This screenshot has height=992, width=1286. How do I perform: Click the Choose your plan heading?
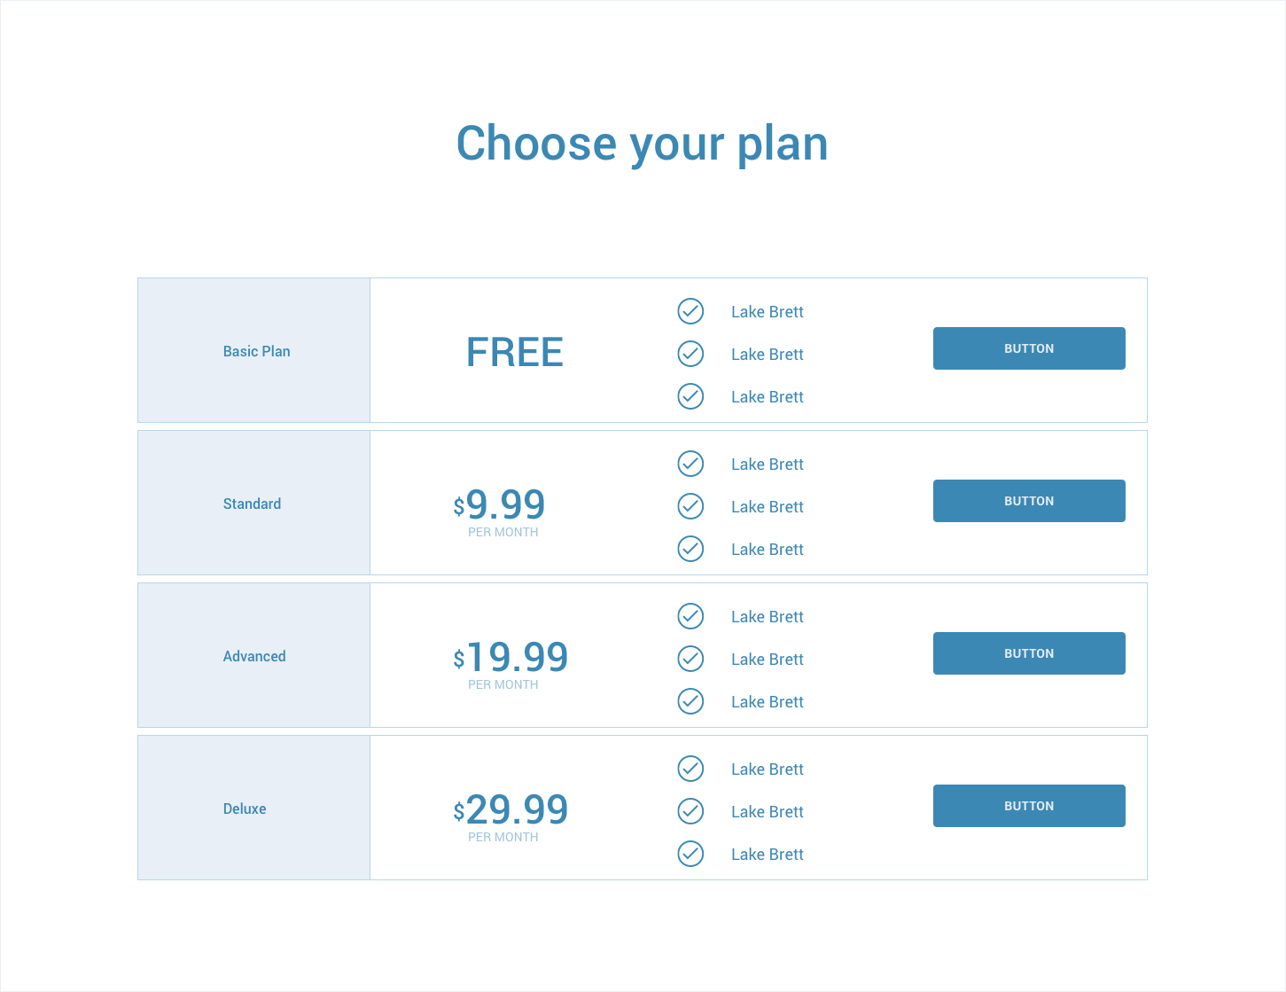643,144
